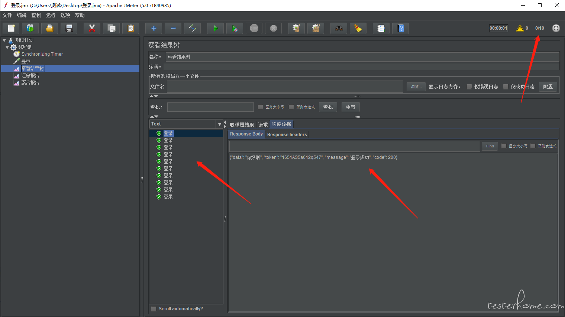565x317 pixels.
Task: Click collapse arrows beside Text dropdown
Action: [x=225, y=124]
